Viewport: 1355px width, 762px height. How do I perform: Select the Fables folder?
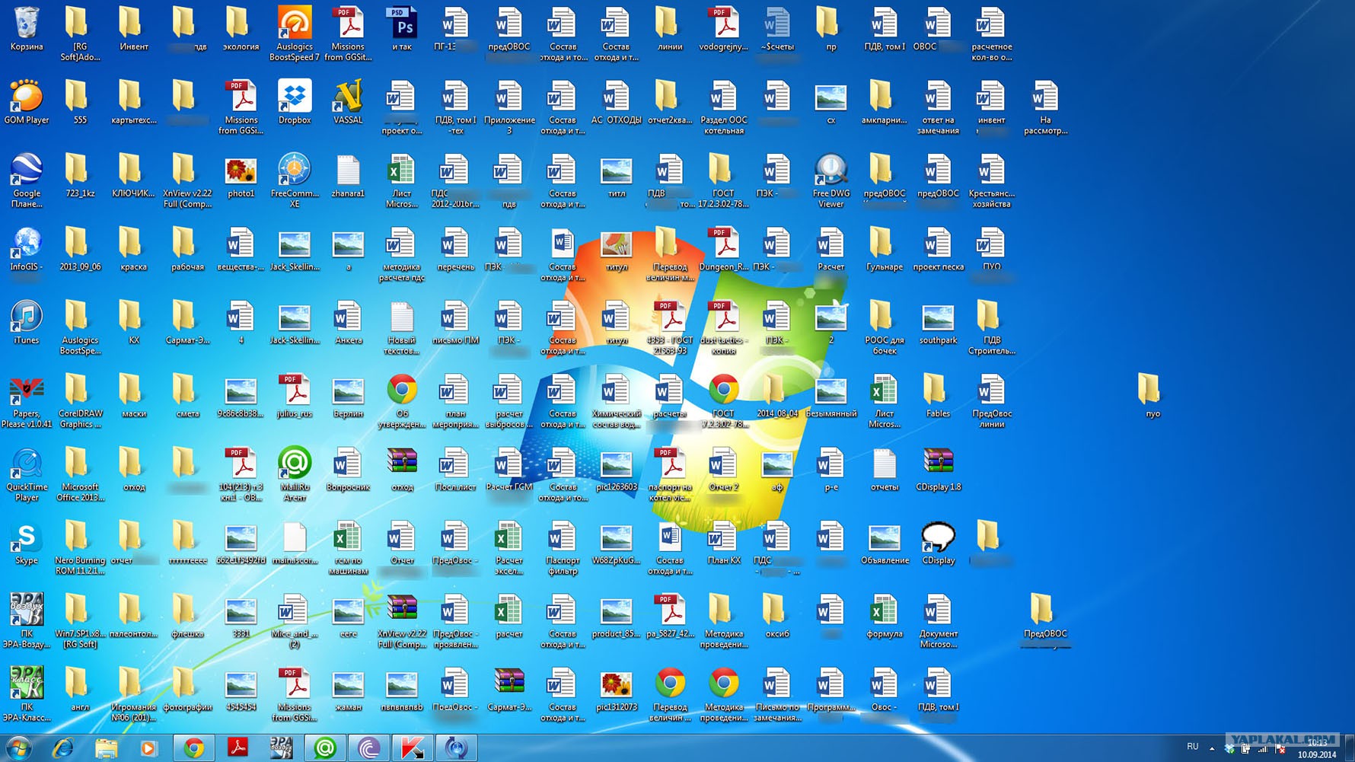click(938, 396)
